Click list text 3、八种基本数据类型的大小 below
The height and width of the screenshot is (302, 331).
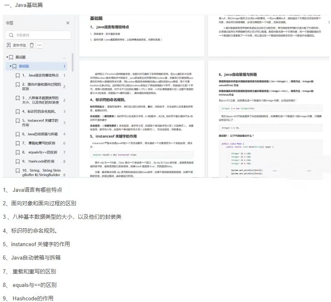(x=62, y=217)
